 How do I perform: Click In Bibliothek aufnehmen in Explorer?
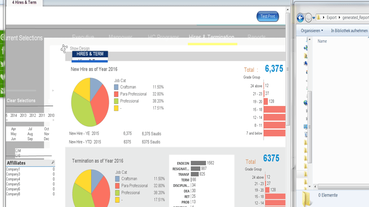click(349, 31)
